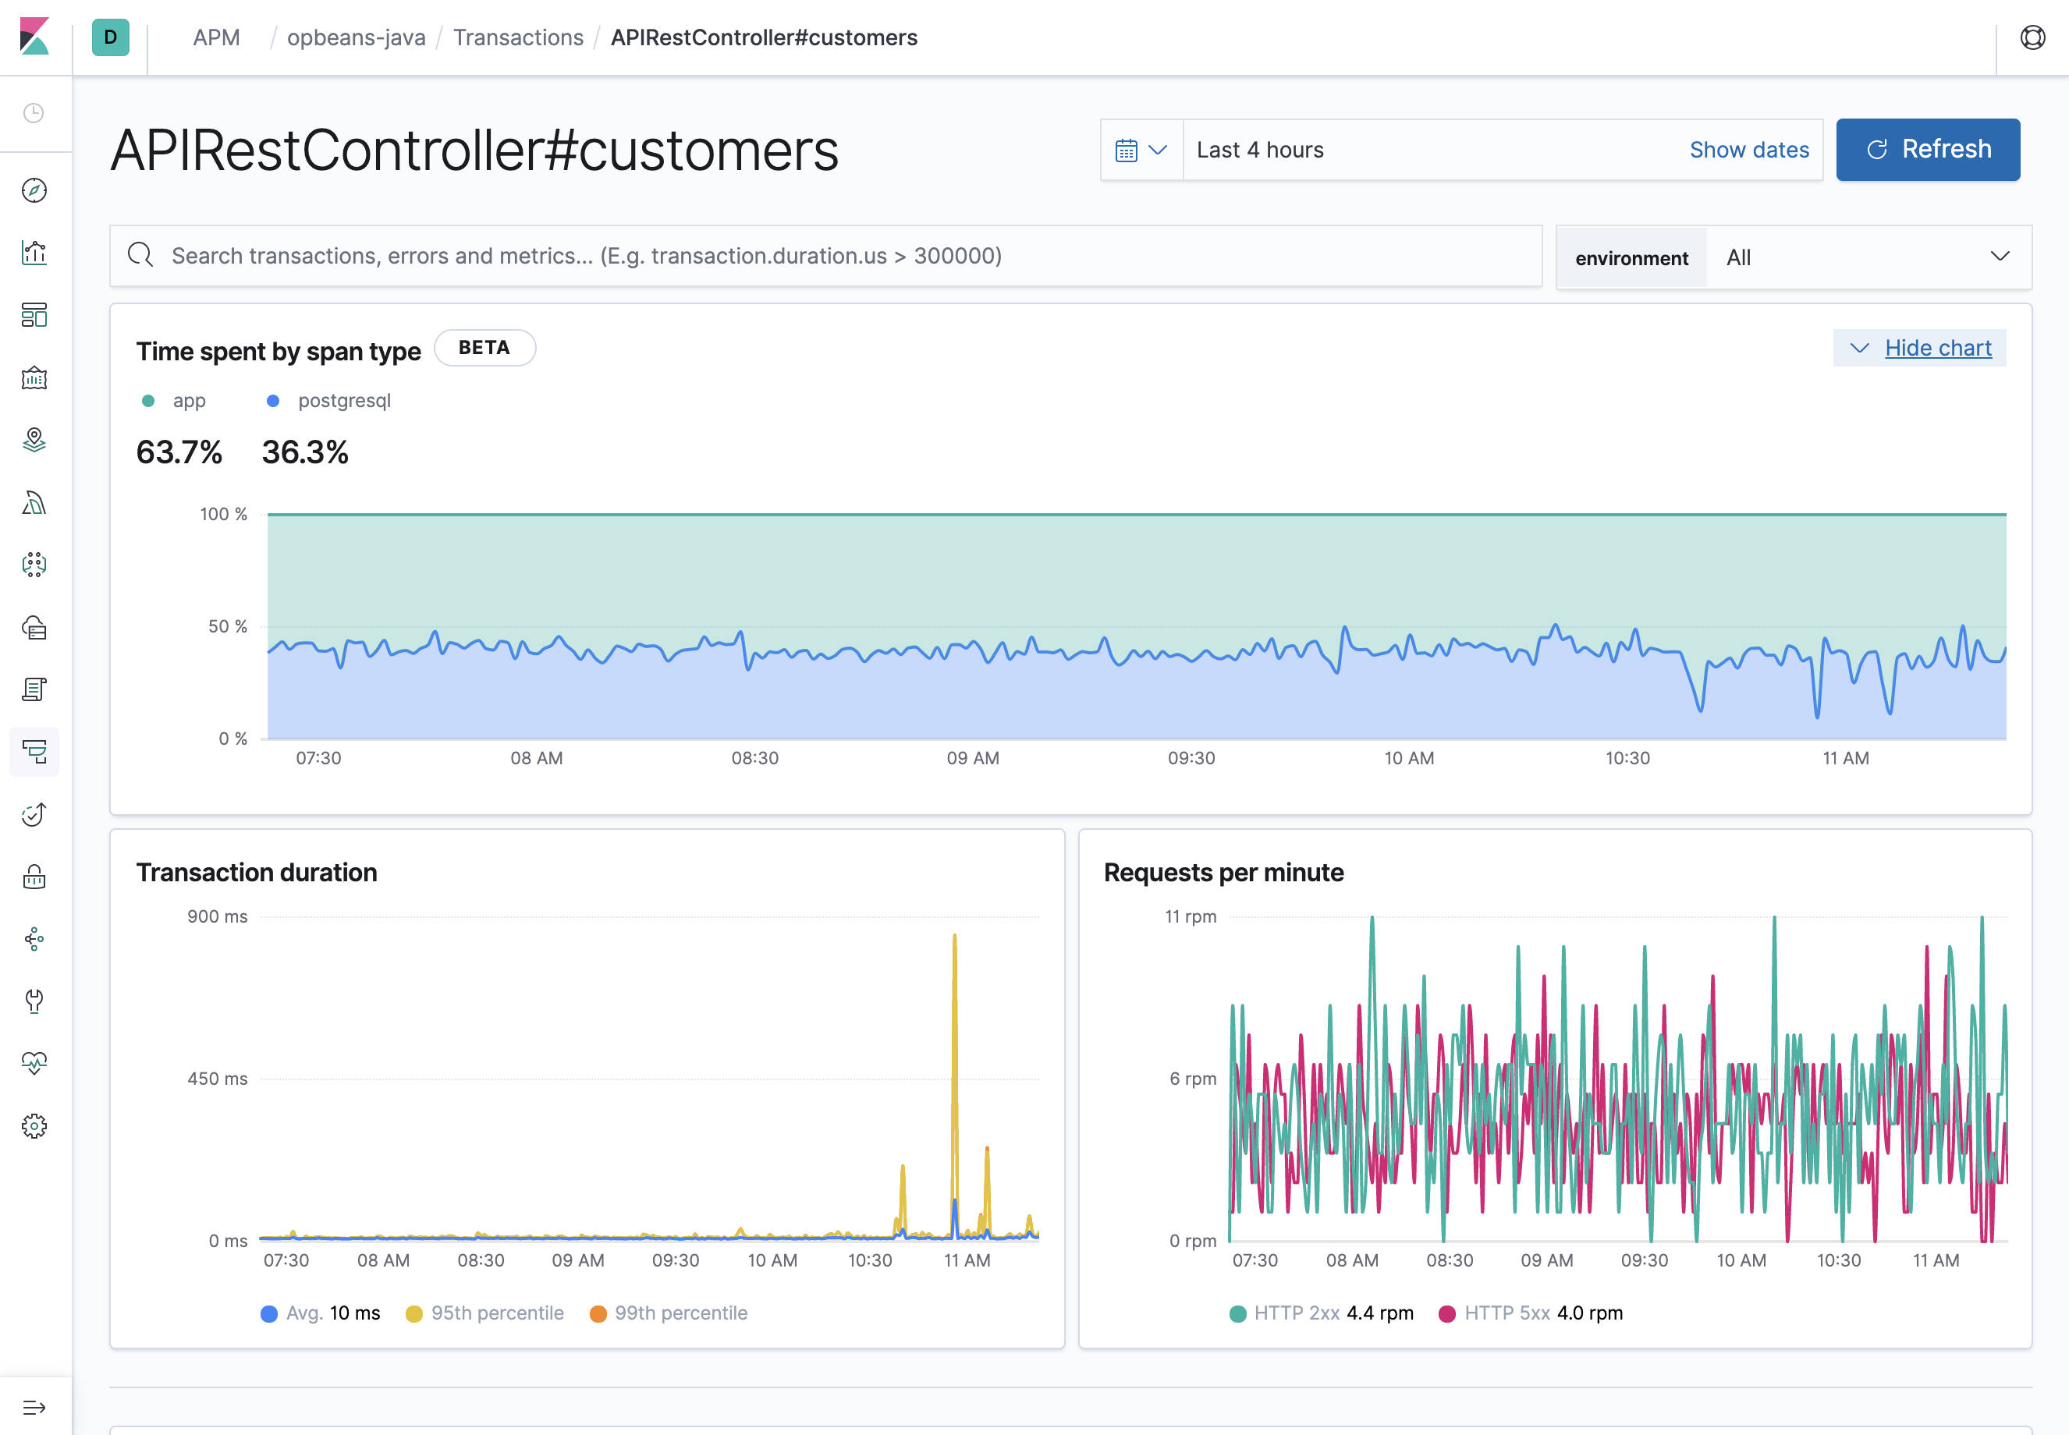The width and height of the screenshot is (2069, 1435).
Task: Navigate to the Transactions breadcrumb
Action: pyautogui.click(x=518, y=37)
